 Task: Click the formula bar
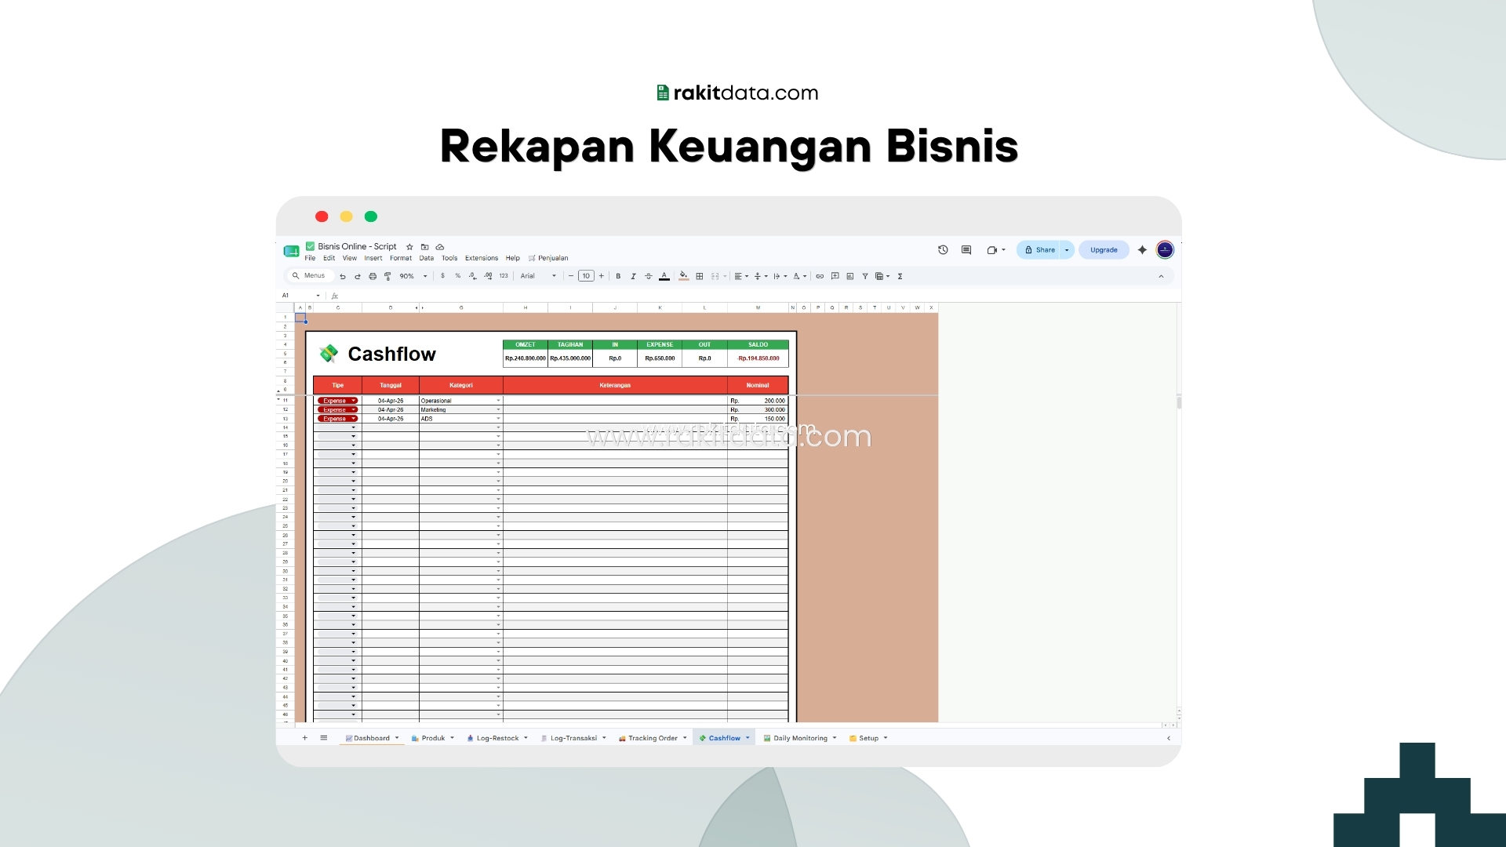pos(757,296)
